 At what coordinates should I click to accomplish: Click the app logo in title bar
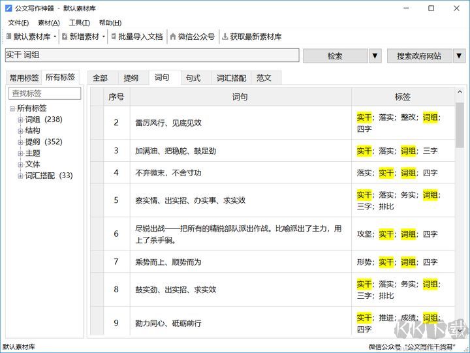pyautogui.click(x=9, y=8)
